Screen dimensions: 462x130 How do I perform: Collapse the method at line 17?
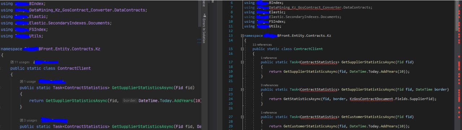(242, 62)
